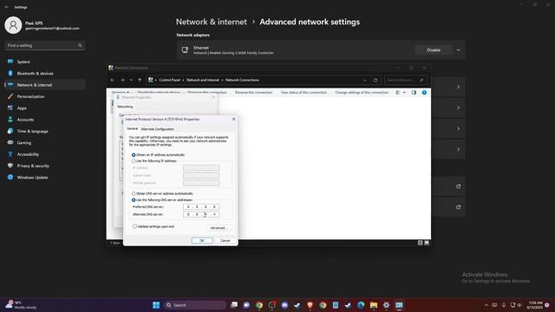Cancel the IPv4 Properties dialog
Image resolution: width=555 pixels, height=312 pixels.
coord(225,241)
